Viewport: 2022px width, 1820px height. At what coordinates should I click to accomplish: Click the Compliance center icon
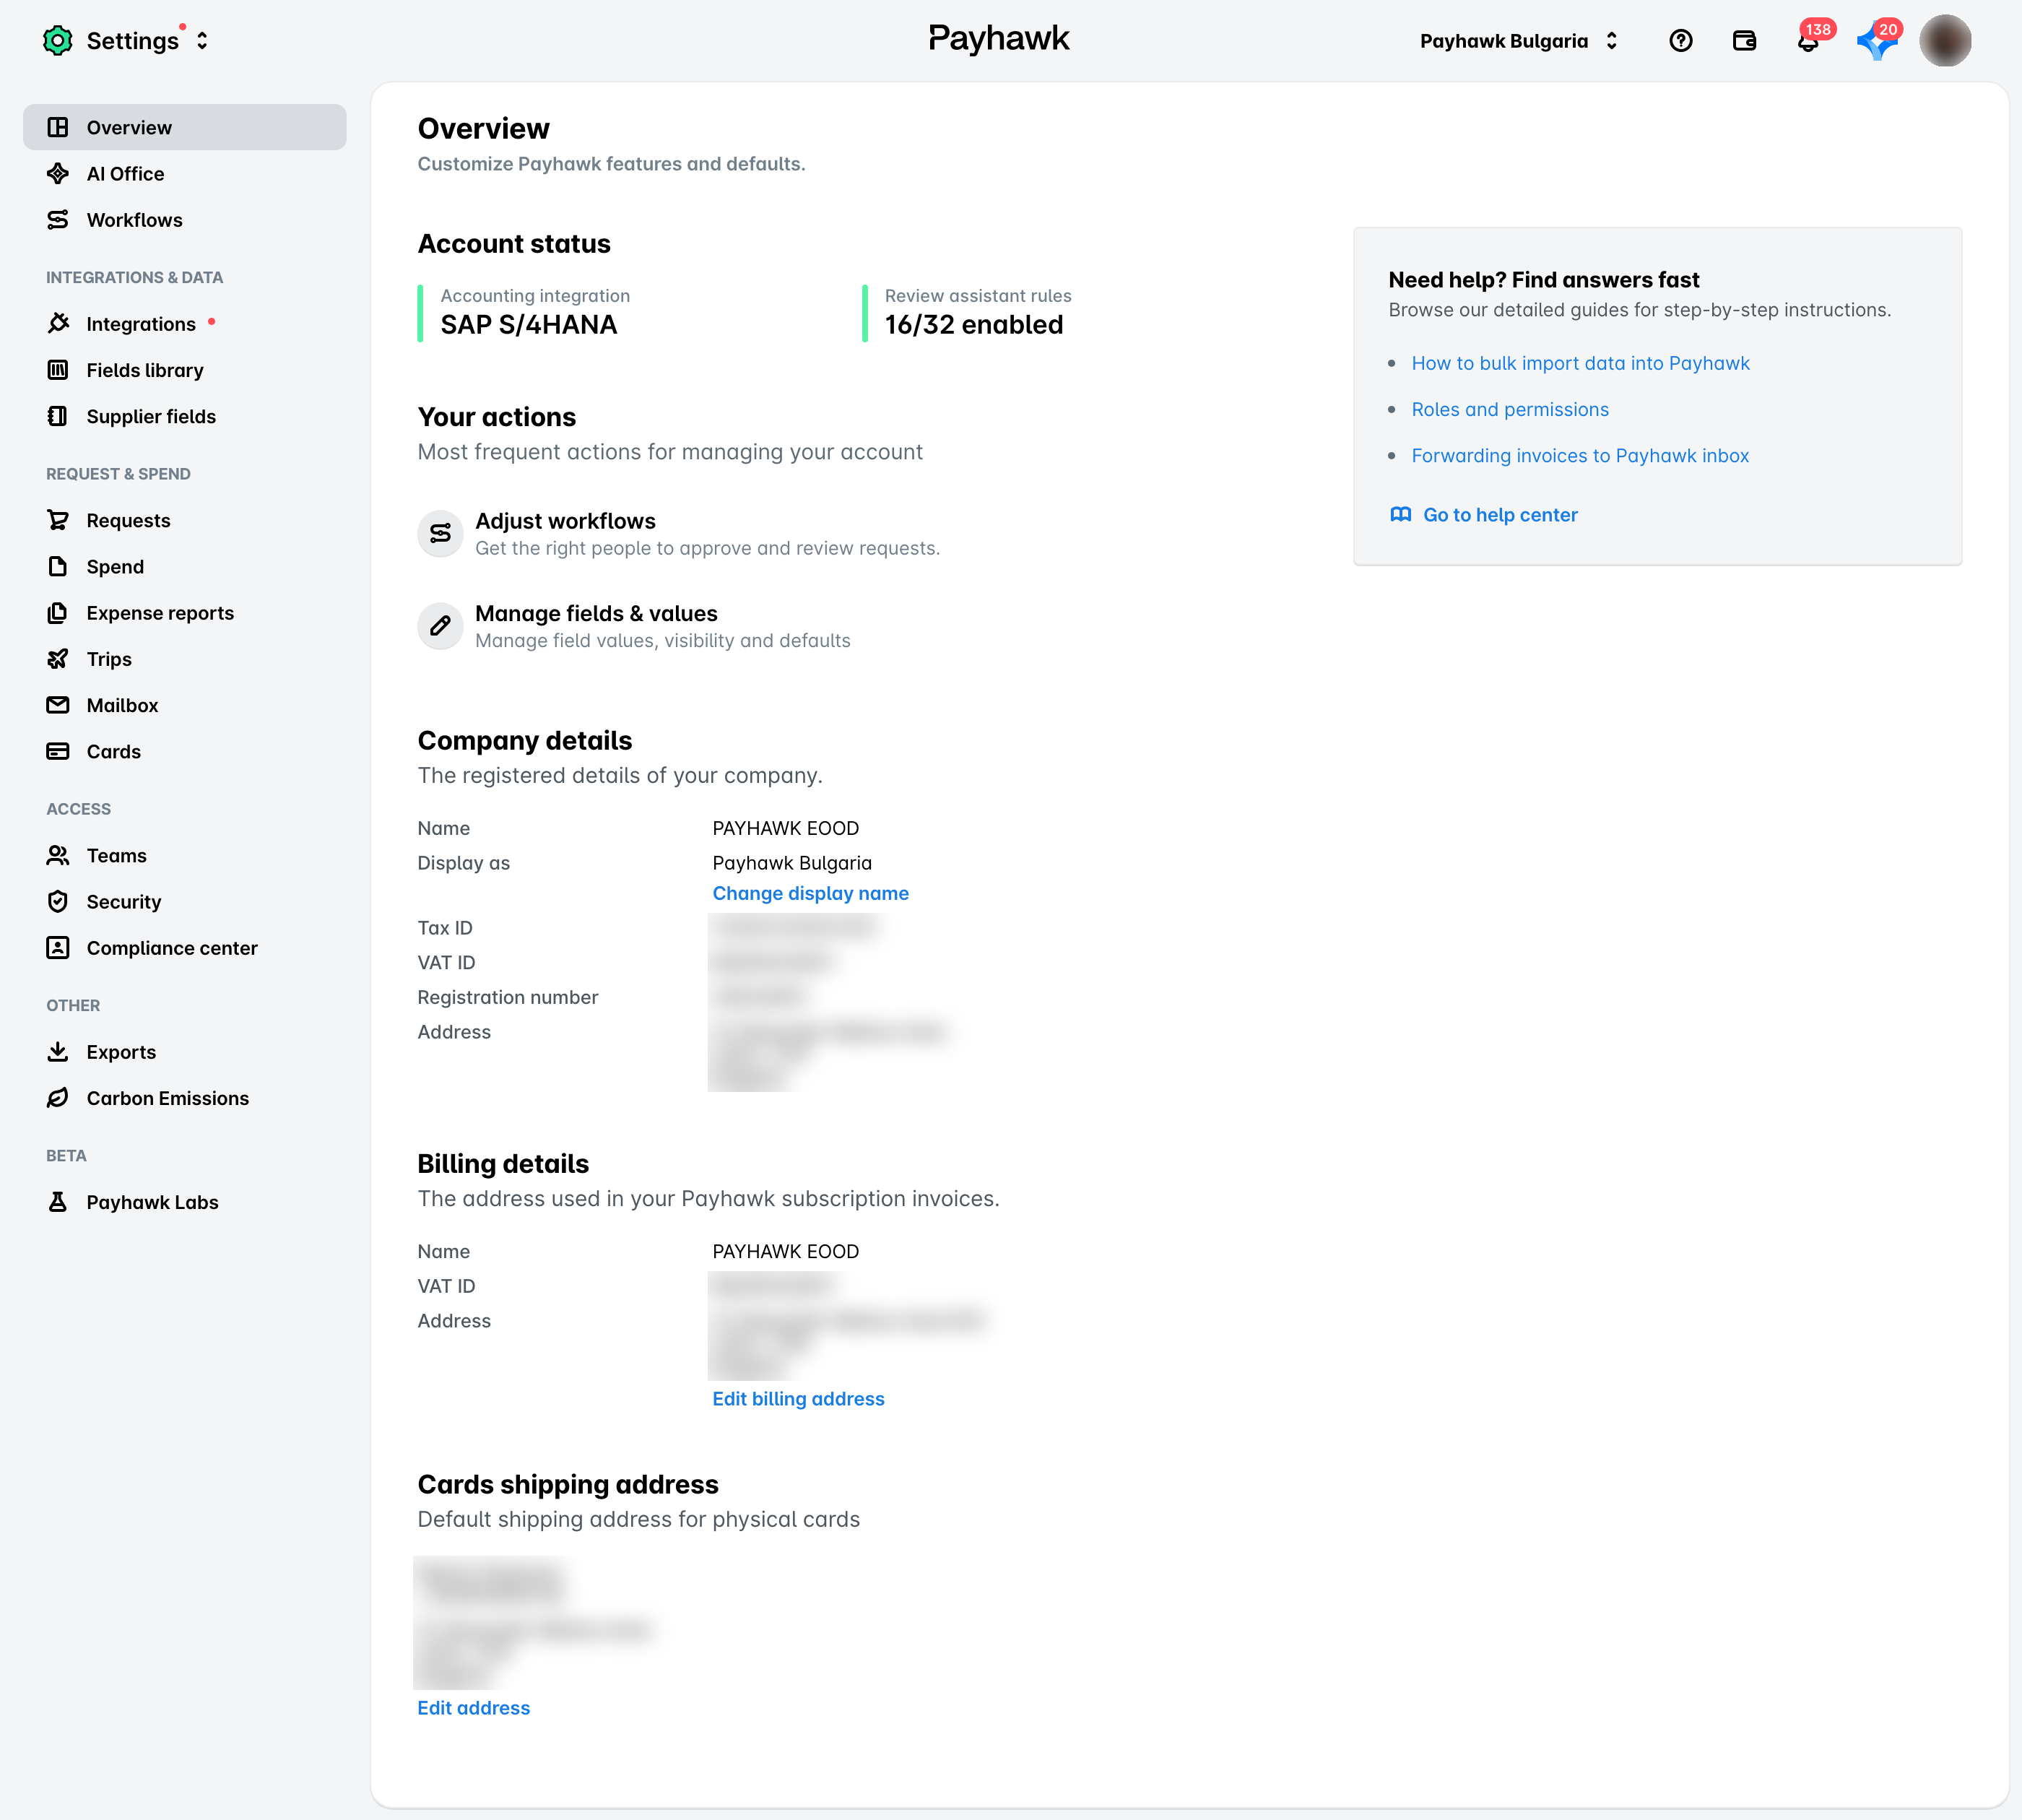click(x=58, y=947)
